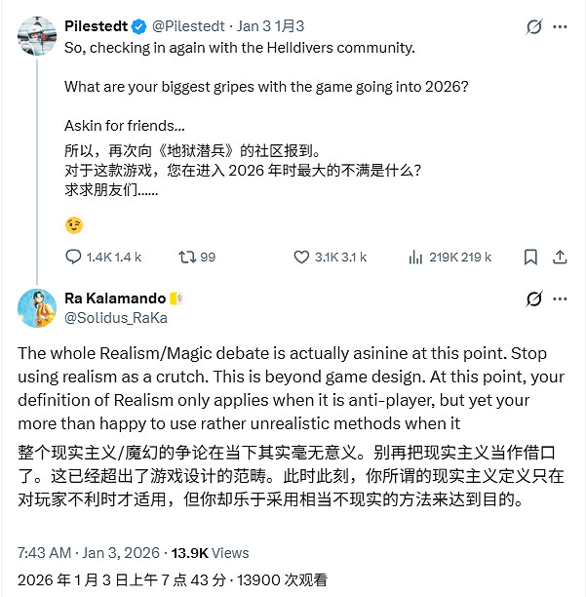Screen dimensions: 586x597
Task: Open view analytics bar-chart icon showing 219K
Action: tap(415, 258)
